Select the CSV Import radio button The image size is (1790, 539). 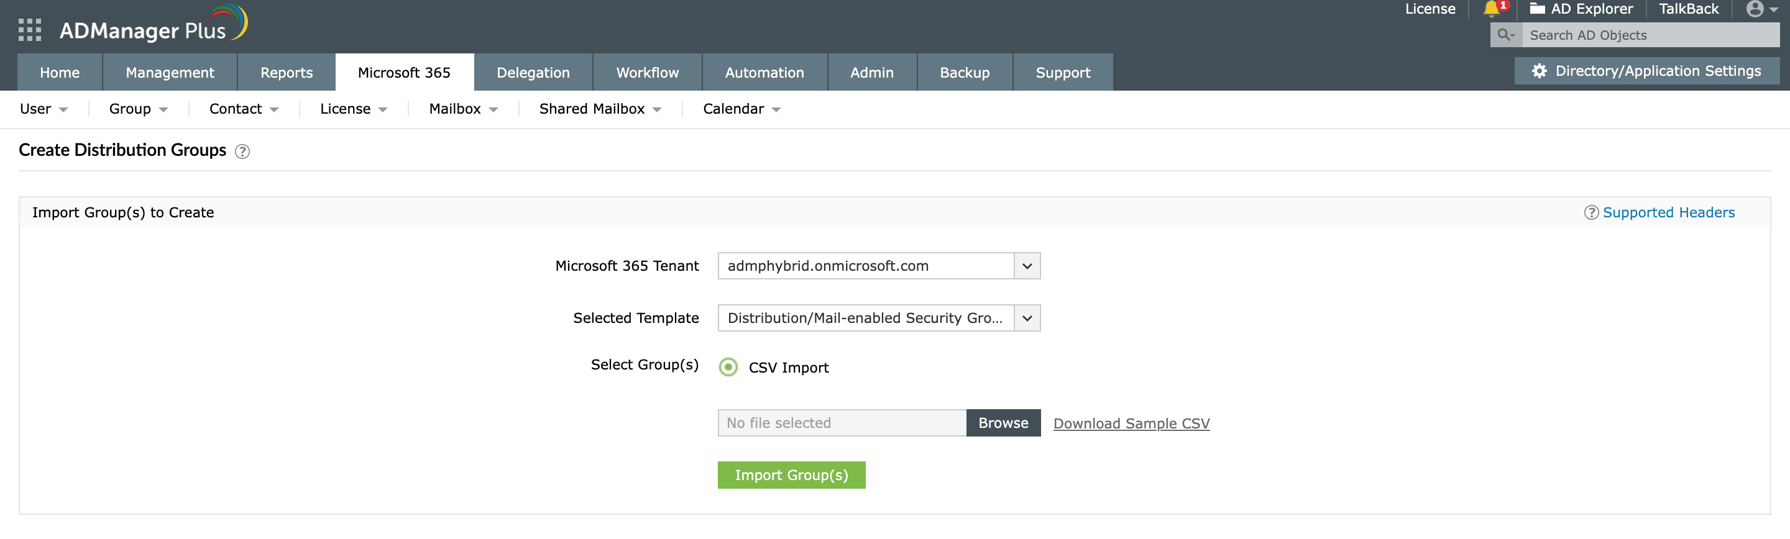pos(728,367)
